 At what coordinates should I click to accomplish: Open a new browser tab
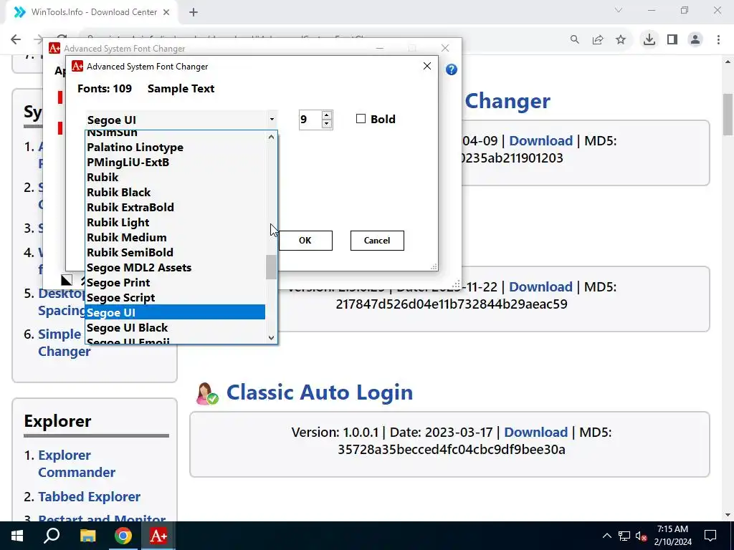pos(194,12)
